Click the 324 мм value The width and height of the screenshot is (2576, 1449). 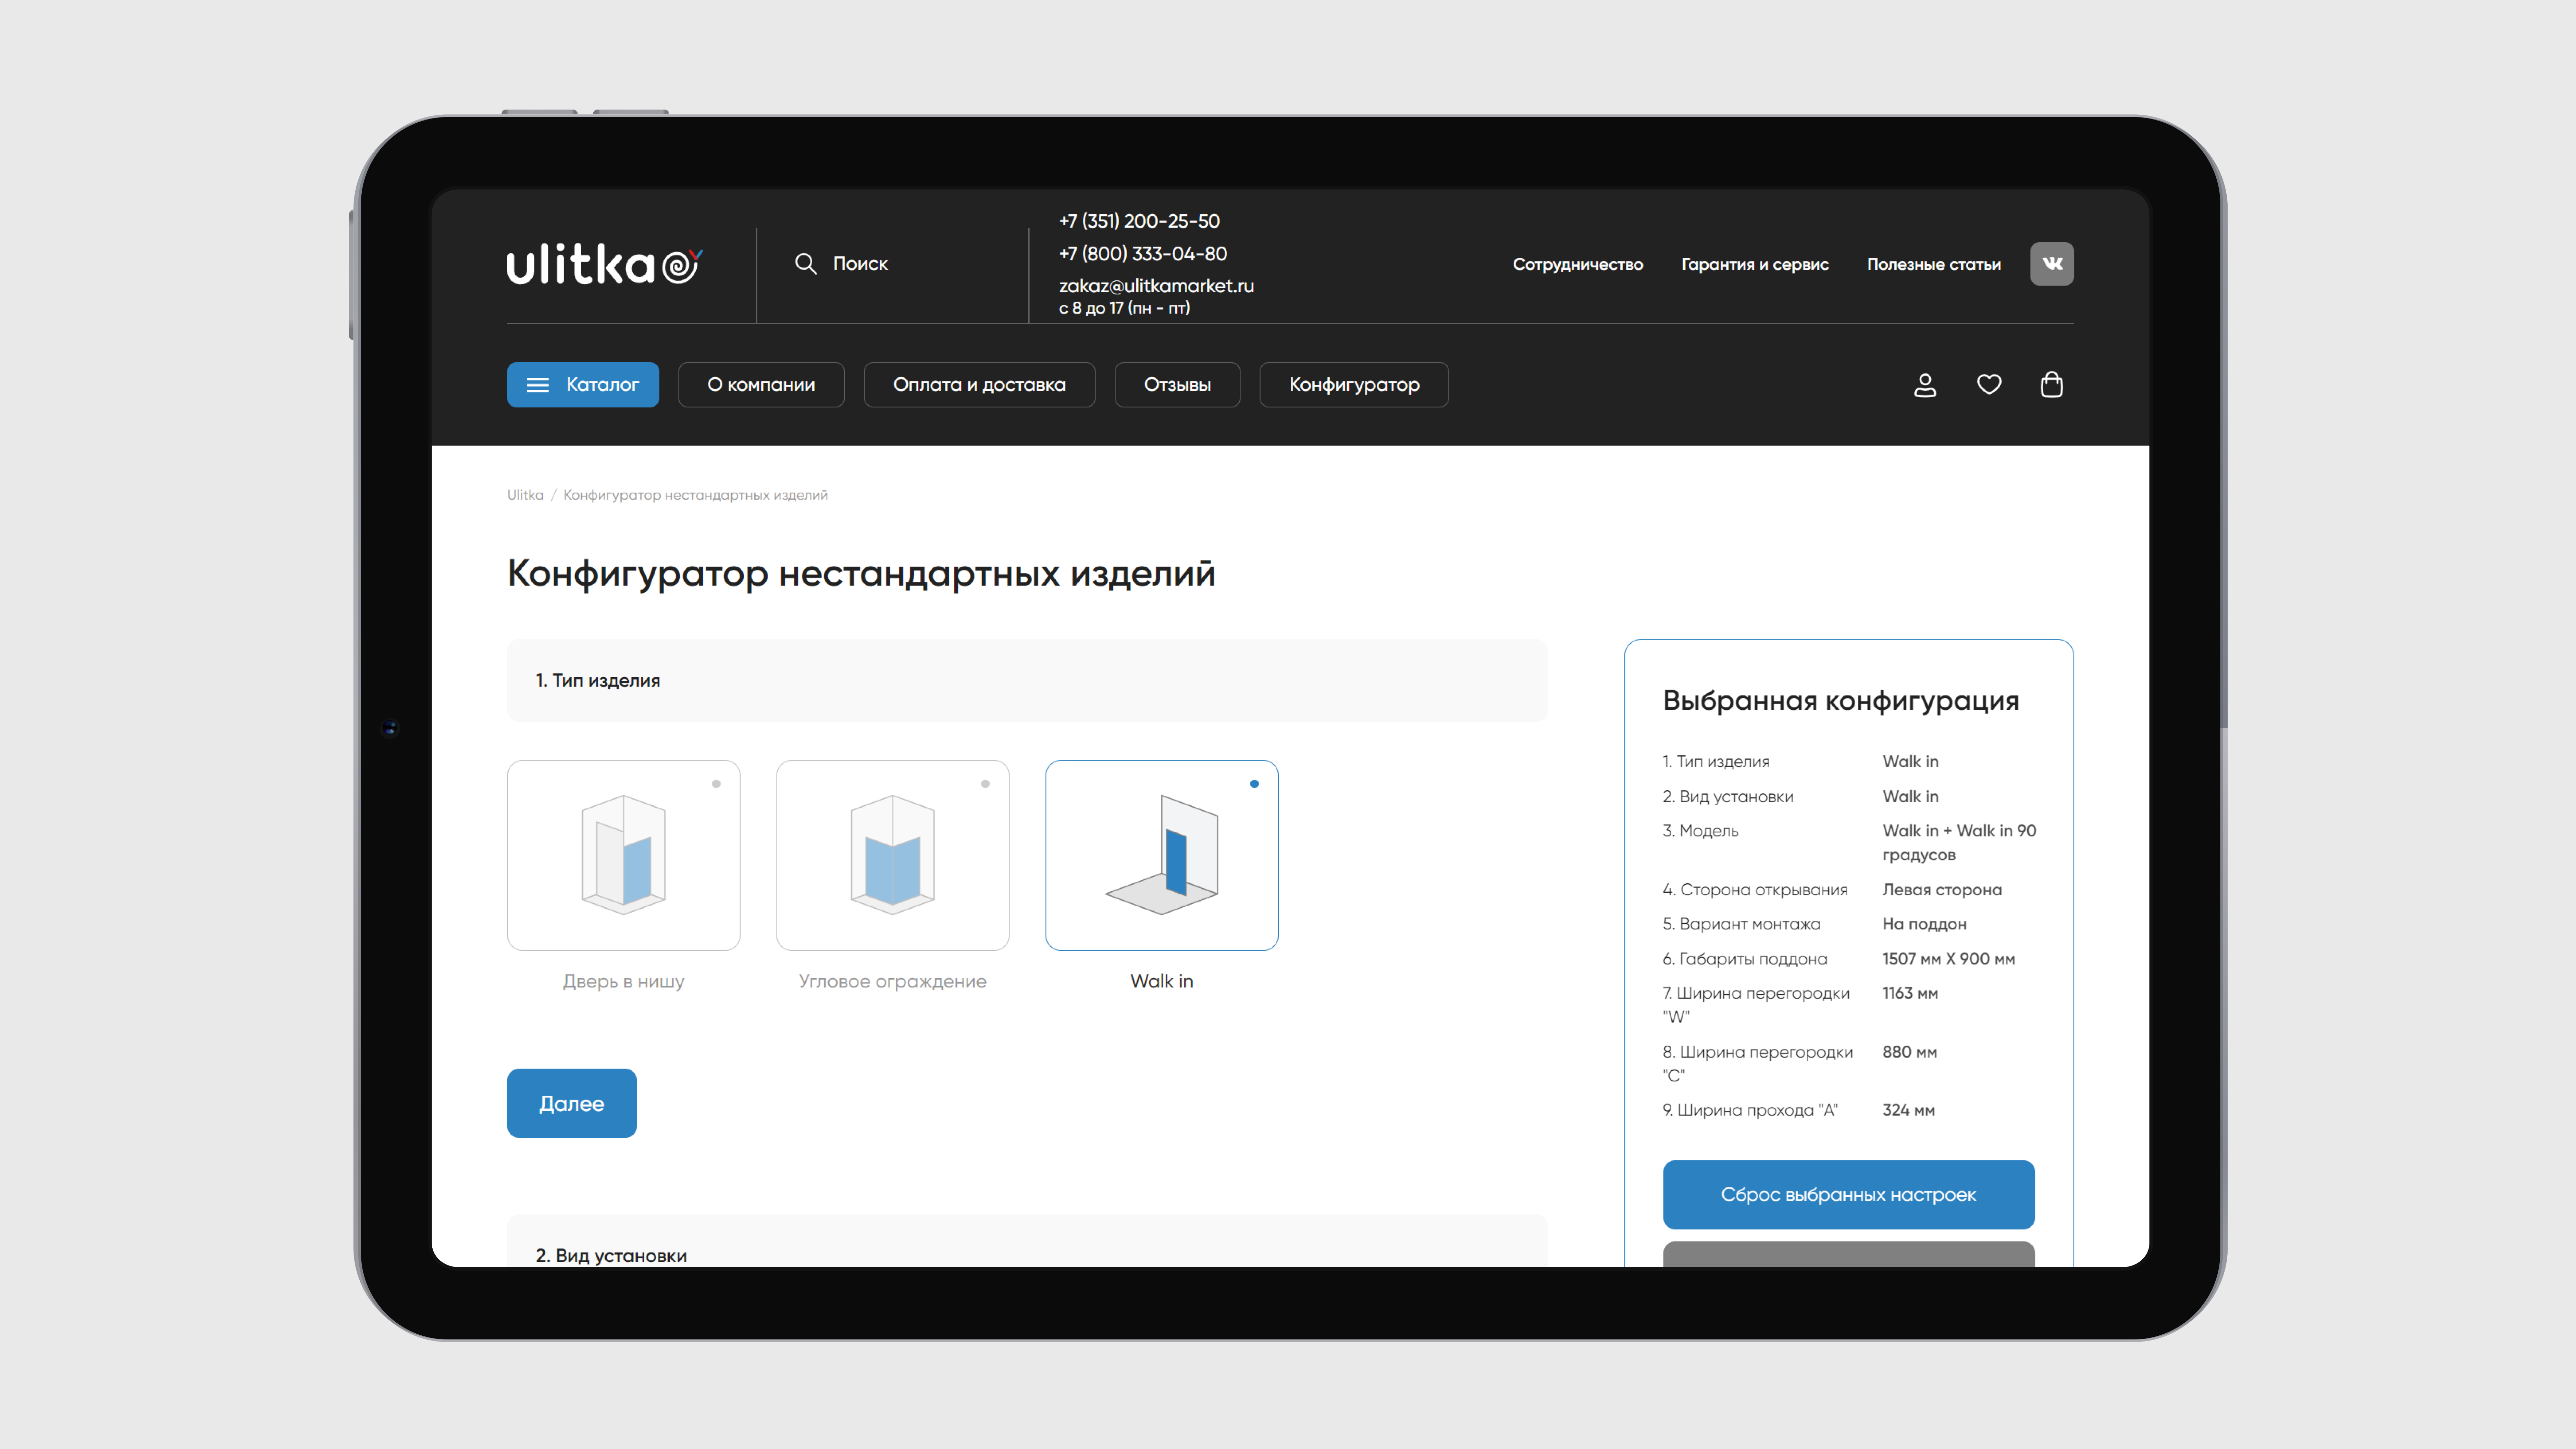(1909, 1110)
